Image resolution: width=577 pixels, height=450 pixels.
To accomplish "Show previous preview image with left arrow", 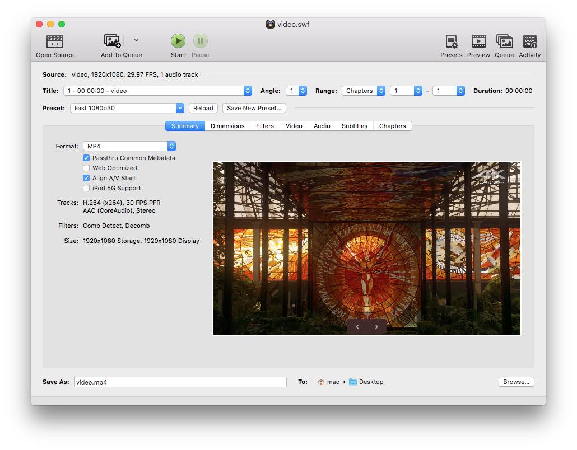I will point(357,327).
